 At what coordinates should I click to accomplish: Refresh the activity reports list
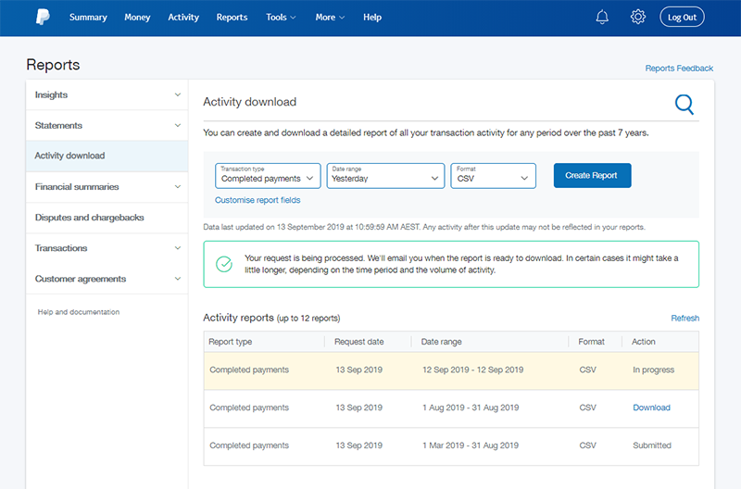pos(684,318)
